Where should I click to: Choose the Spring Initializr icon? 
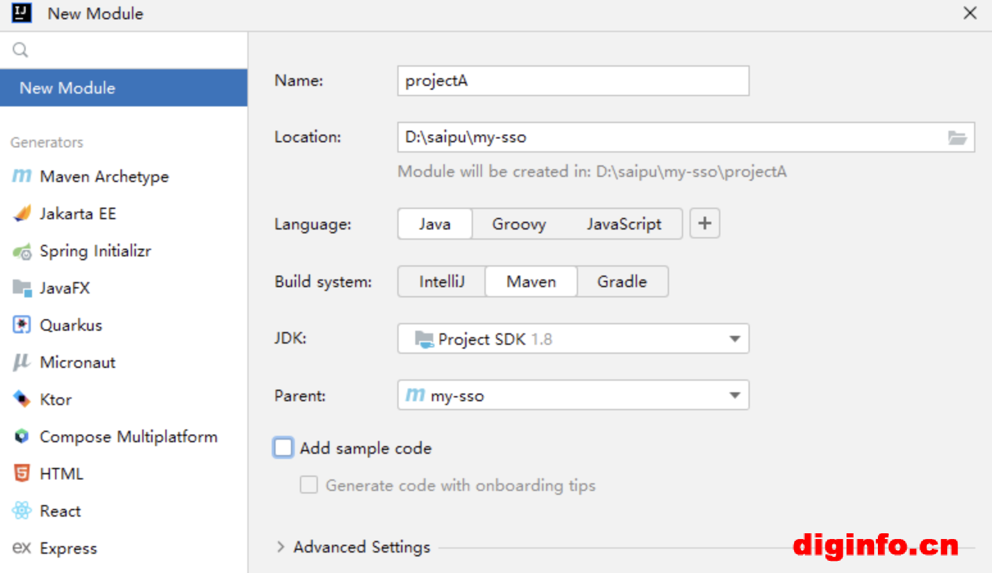pos(22,251)
